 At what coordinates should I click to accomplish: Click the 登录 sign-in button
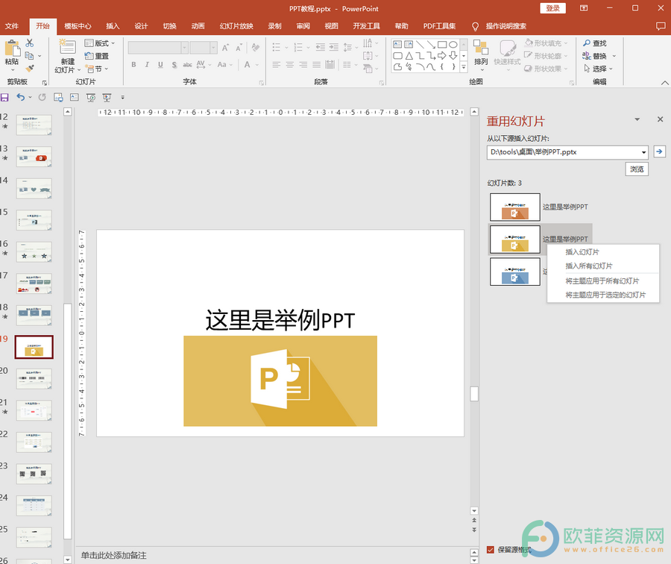[x=553, y=8]
